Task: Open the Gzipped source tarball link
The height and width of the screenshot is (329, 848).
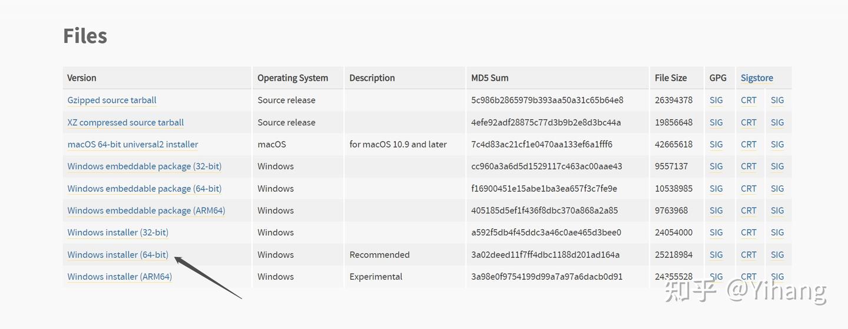Action: click(x=112, y=100)
